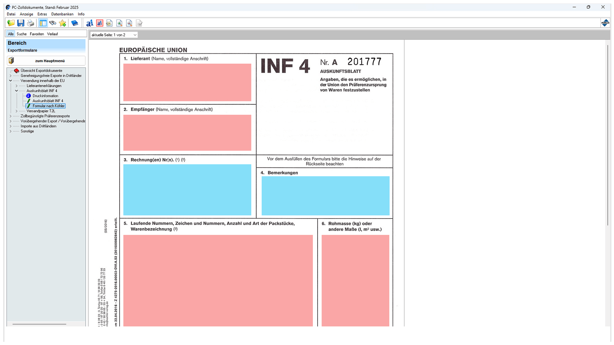The width and height of the screenshot is (614, 345).
Task: Save with the blue floppy disk icon
Action: click(21, 23)
